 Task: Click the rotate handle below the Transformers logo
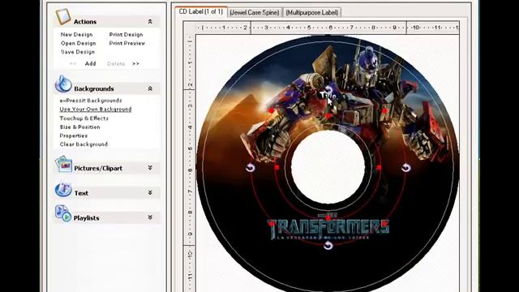pos(328,245)
